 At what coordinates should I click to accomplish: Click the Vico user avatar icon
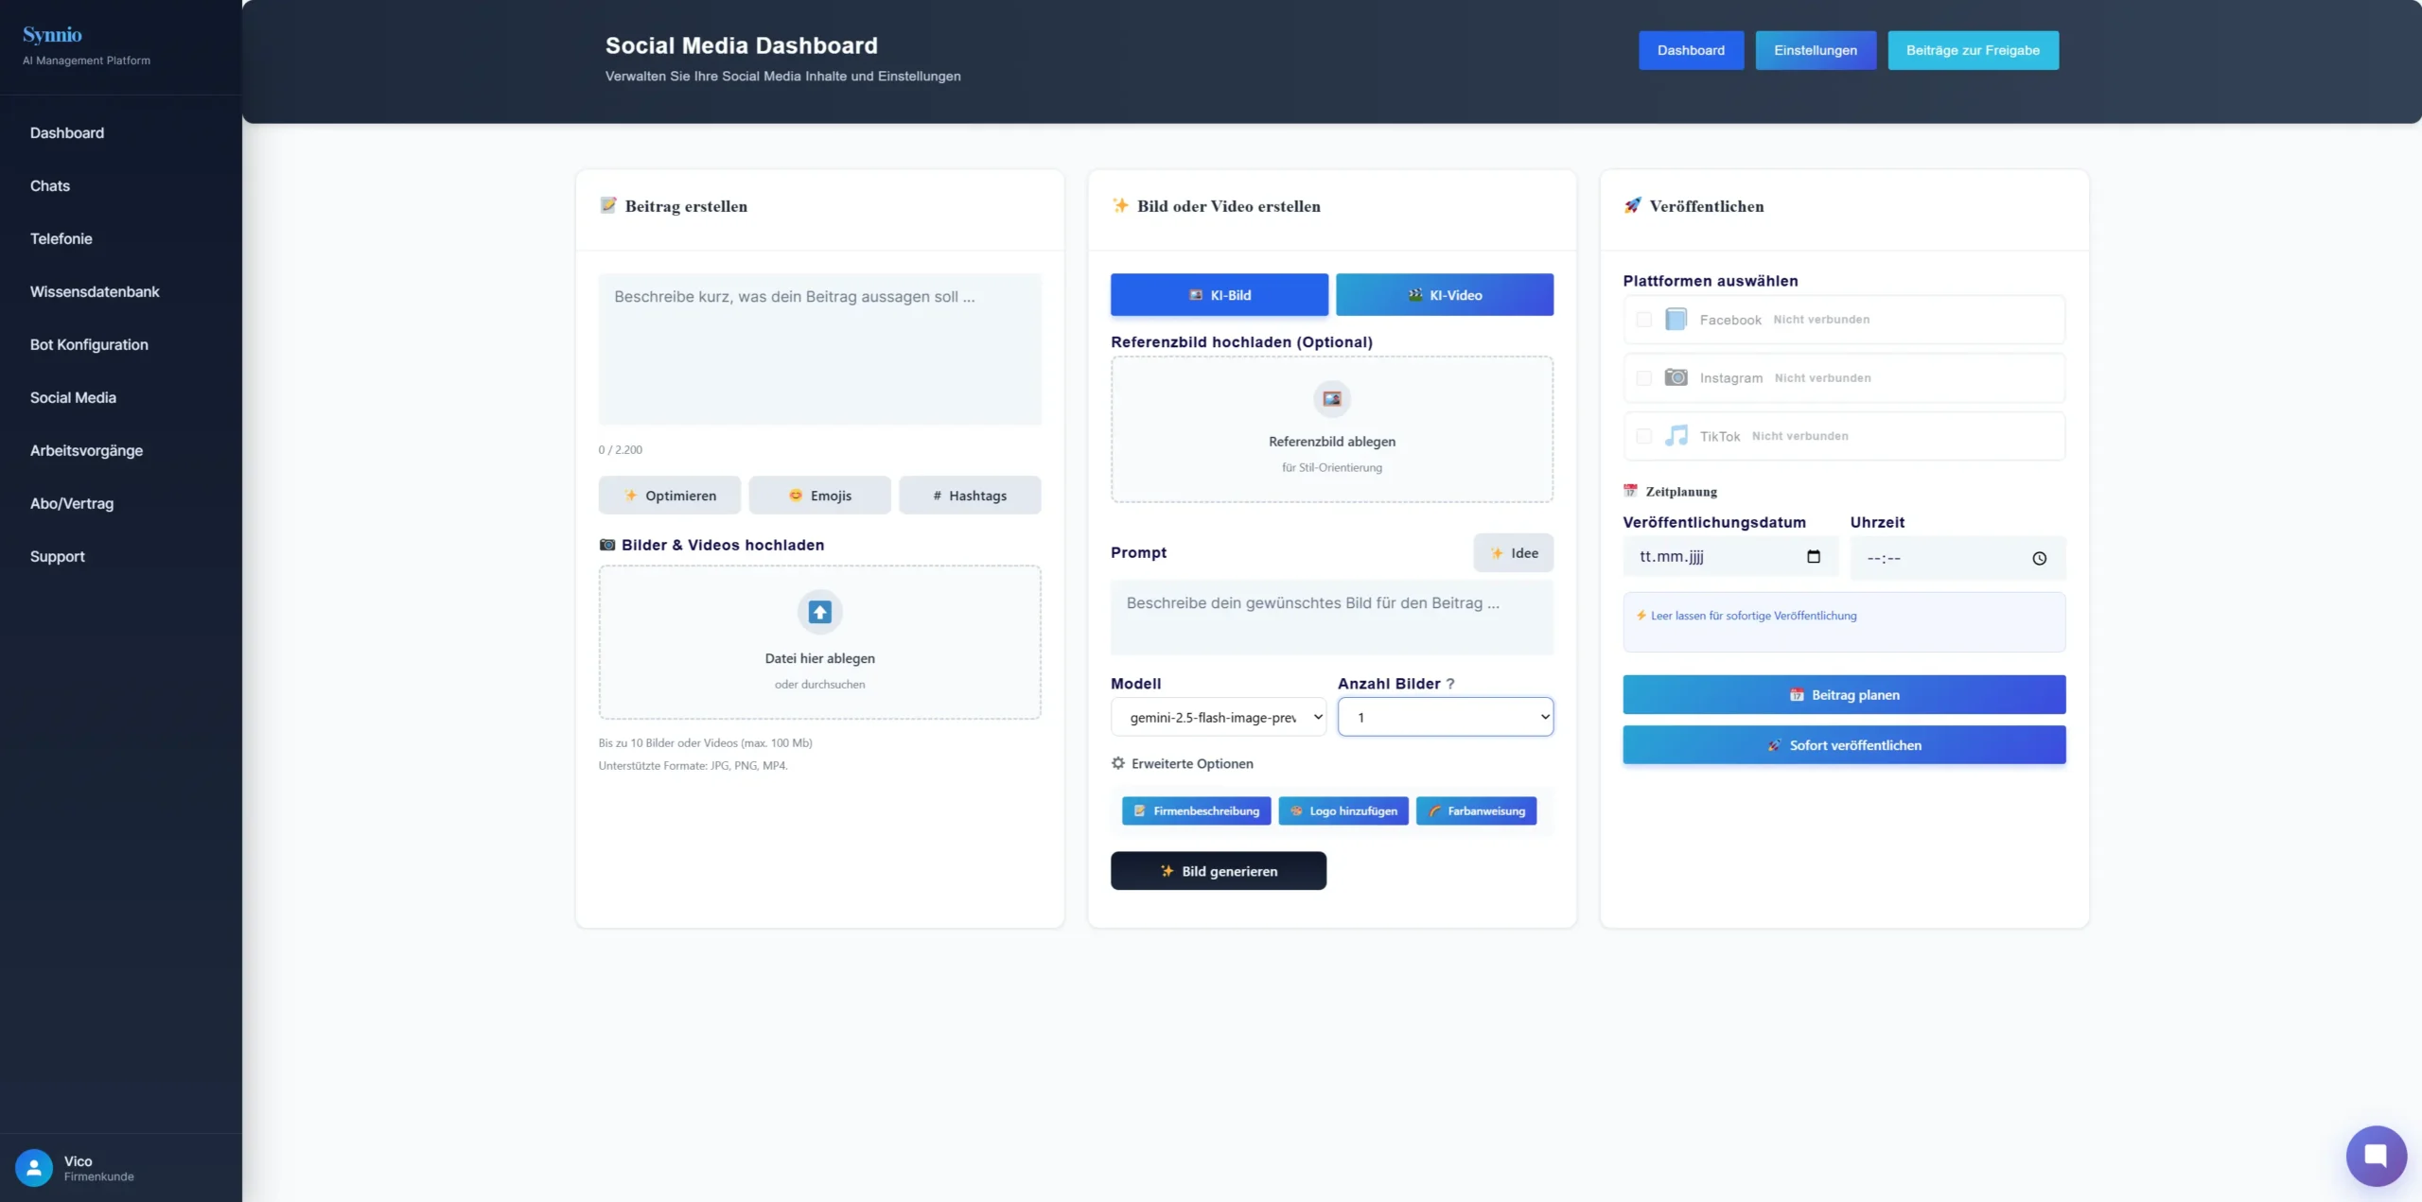point(34,1168)
